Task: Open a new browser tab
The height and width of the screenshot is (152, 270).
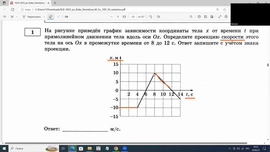Action: [55, 3]
